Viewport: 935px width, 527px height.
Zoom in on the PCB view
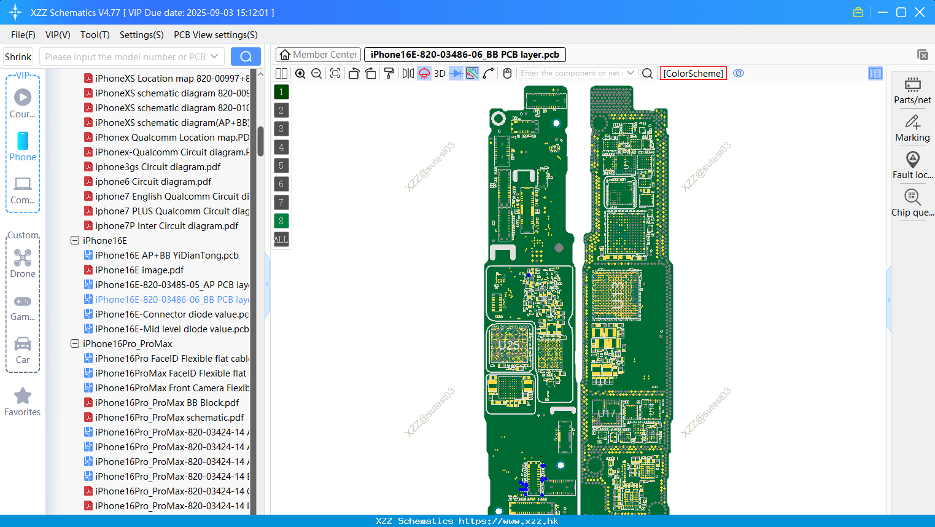point(300,74)
